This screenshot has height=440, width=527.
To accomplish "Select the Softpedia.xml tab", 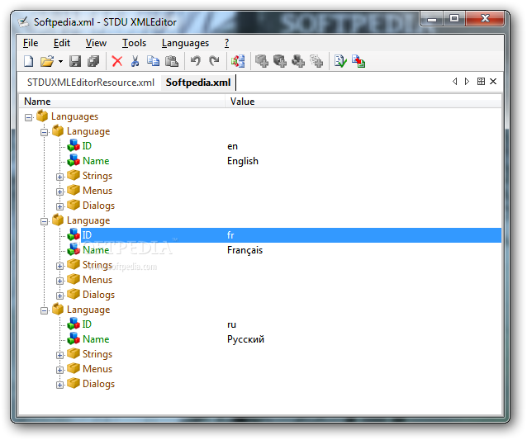I will click(198, 83).
